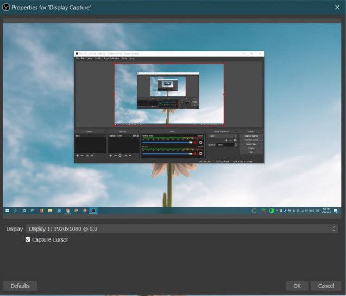Click the Desktop Audio volume slider
Viewport: 346px width, 296px height.
point(167,143)
